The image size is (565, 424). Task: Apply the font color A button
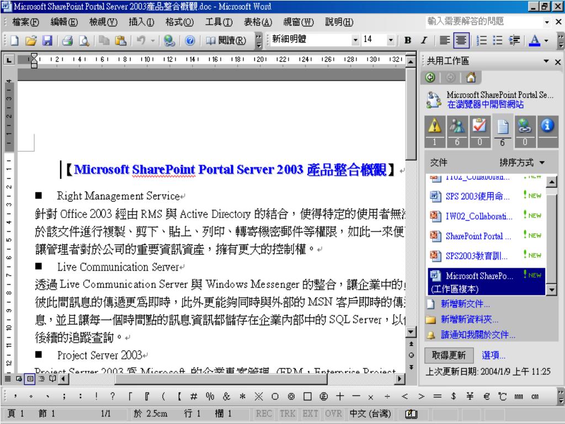coord(535,40)
